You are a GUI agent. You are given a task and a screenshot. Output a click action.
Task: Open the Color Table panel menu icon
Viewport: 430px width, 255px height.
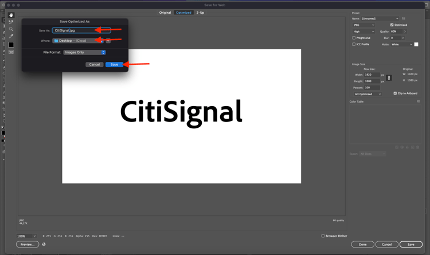click(x=418, y=101)
